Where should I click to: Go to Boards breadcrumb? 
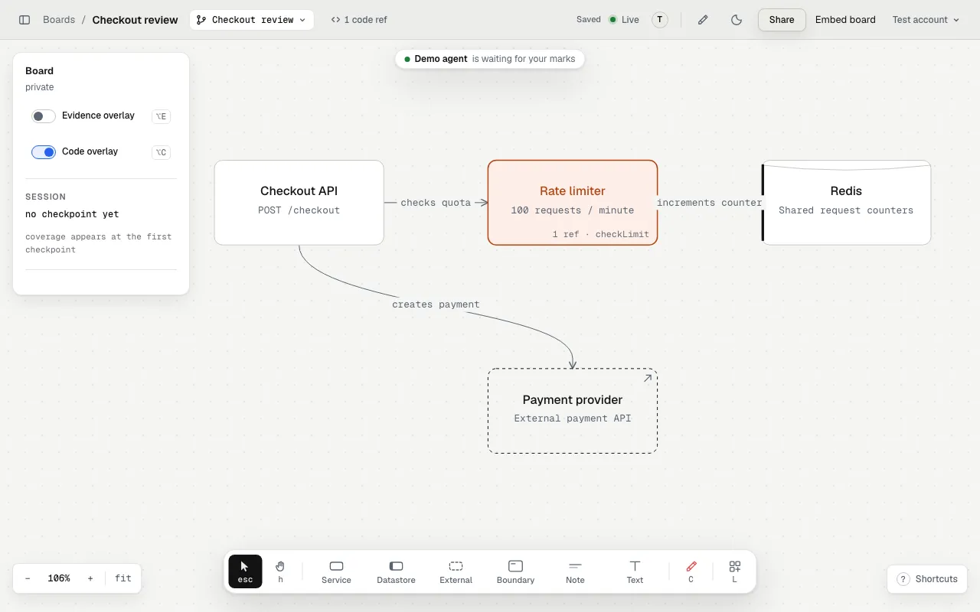click(x=59, y=20)
